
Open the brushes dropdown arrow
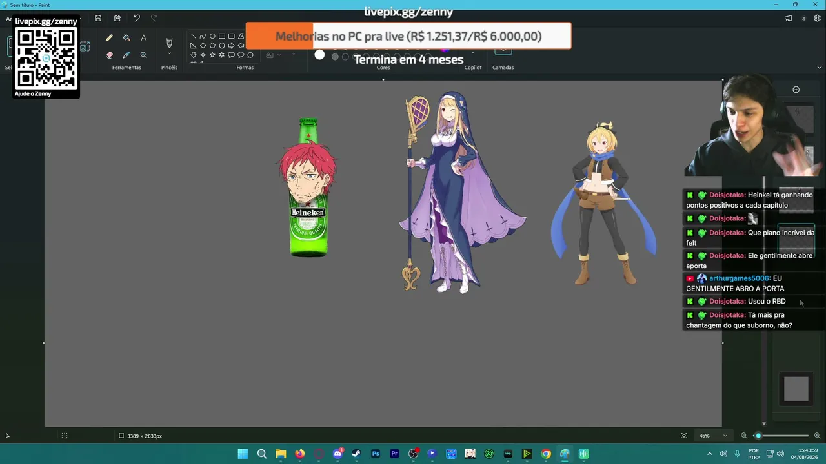pyautogui.click(x=169, y=54)
